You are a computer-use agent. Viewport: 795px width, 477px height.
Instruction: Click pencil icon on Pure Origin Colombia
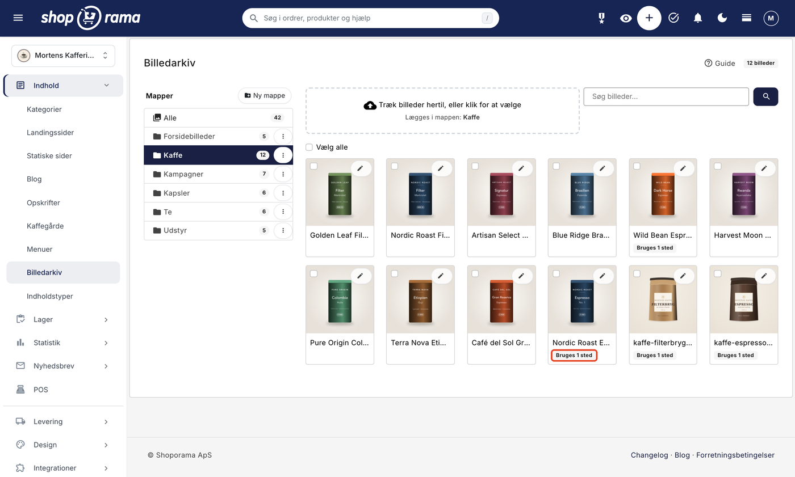pos(360,276)
